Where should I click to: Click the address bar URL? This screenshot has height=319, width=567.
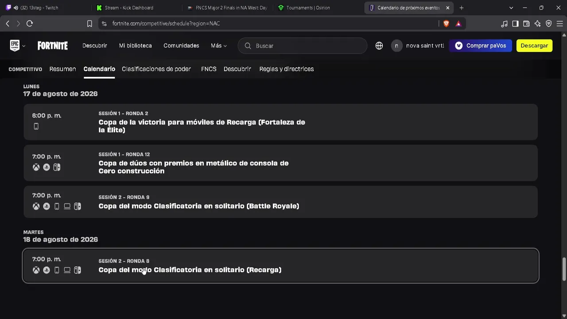(x=166, y=23)
